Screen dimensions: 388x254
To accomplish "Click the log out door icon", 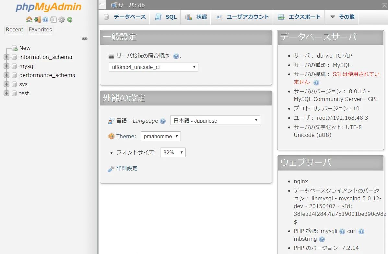I will coord(37,19).
